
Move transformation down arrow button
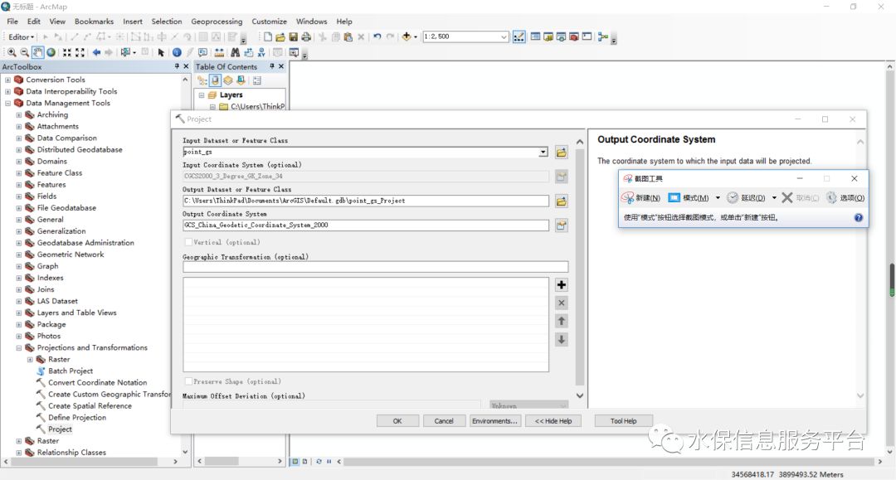[x=561, y=340]
